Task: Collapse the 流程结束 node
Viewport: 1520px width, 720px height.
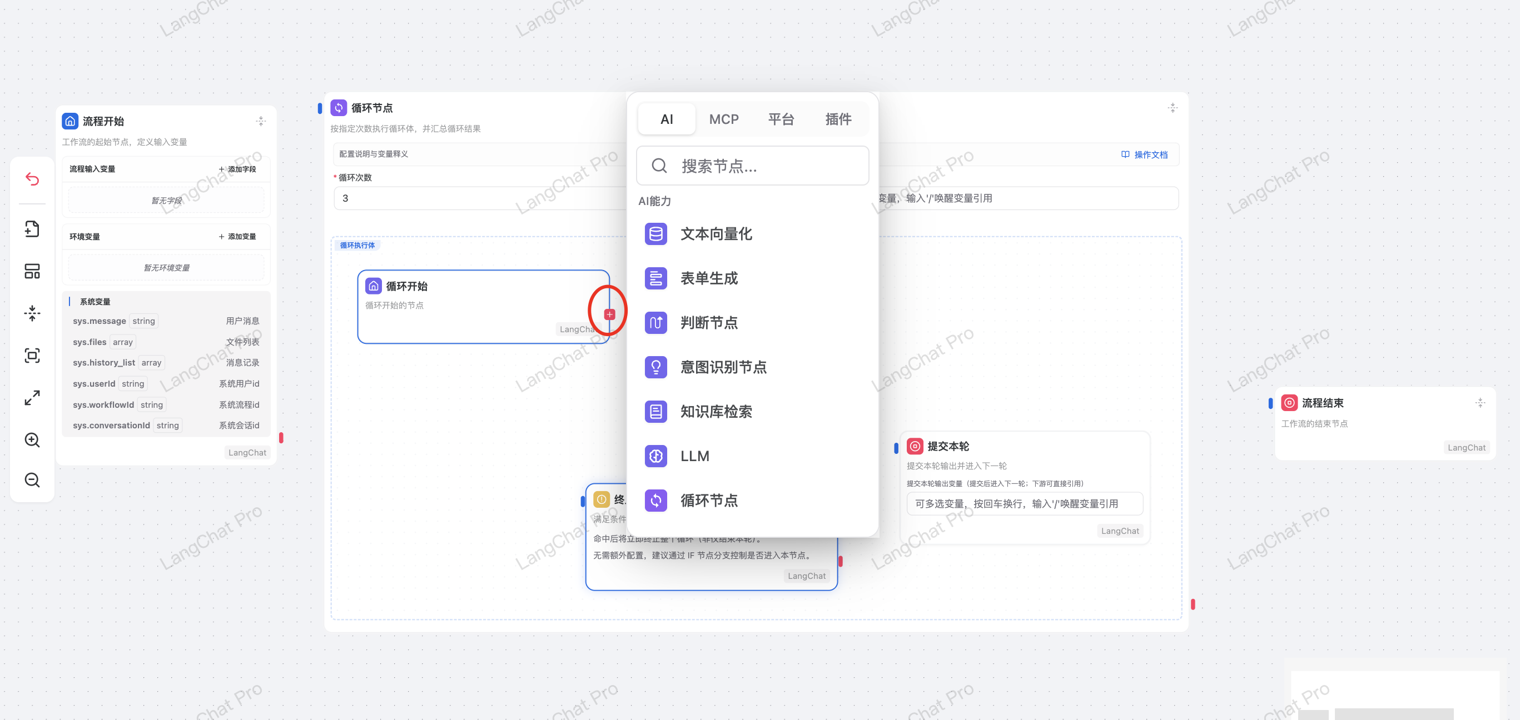Action: [1480, 403]
